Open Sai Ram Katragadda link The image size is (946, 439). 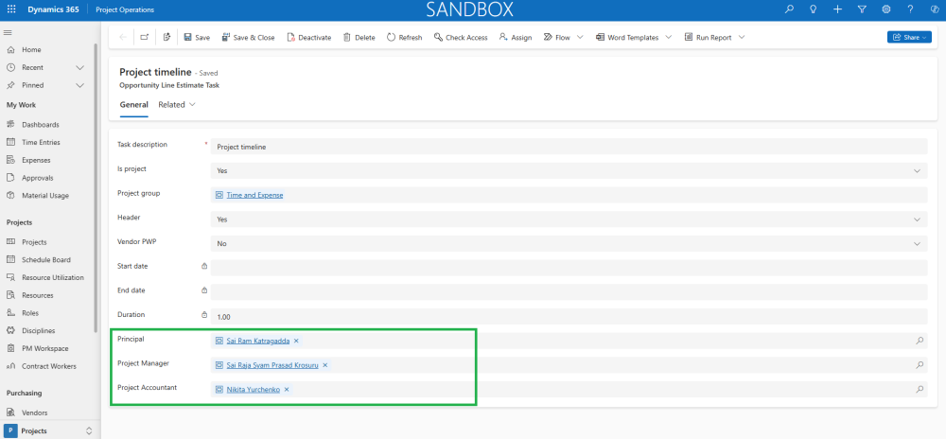pos(258,341)
